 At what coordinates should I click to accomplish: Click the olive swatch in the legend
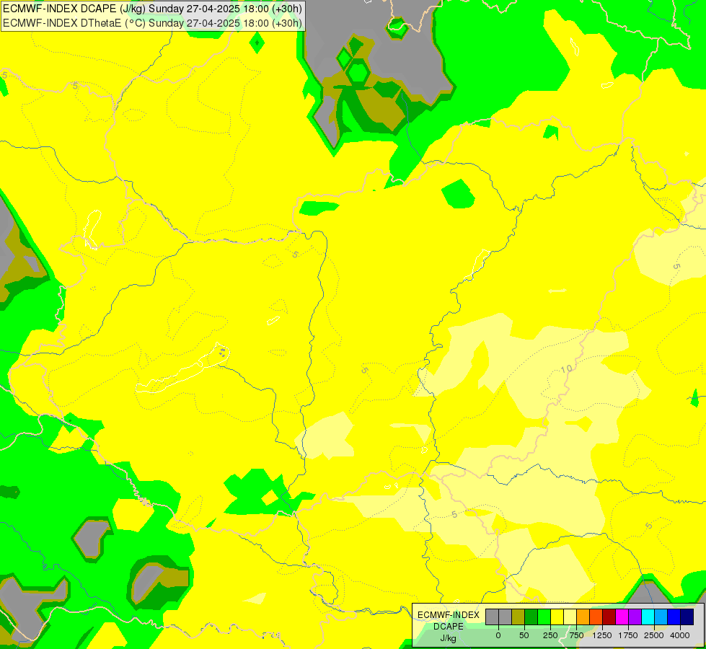click(x=519, y=617)
